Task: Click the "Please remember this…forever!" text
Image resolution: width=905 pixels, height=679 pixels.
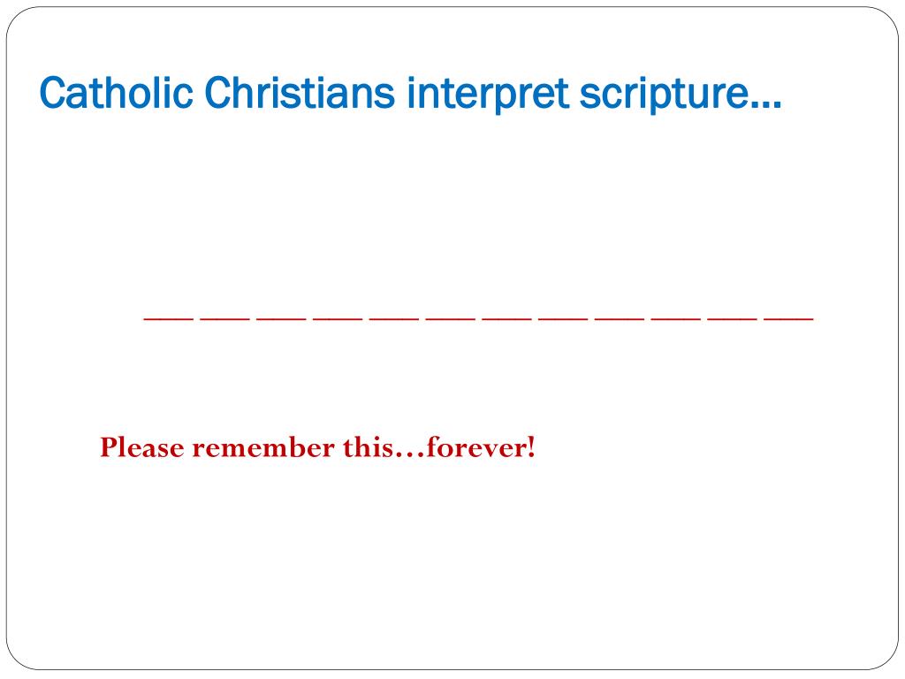Action: click(x=318, y=447)
